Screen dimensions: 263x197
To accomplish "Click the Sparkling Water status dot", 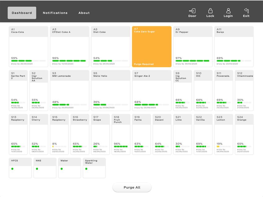I will [86, 169].
